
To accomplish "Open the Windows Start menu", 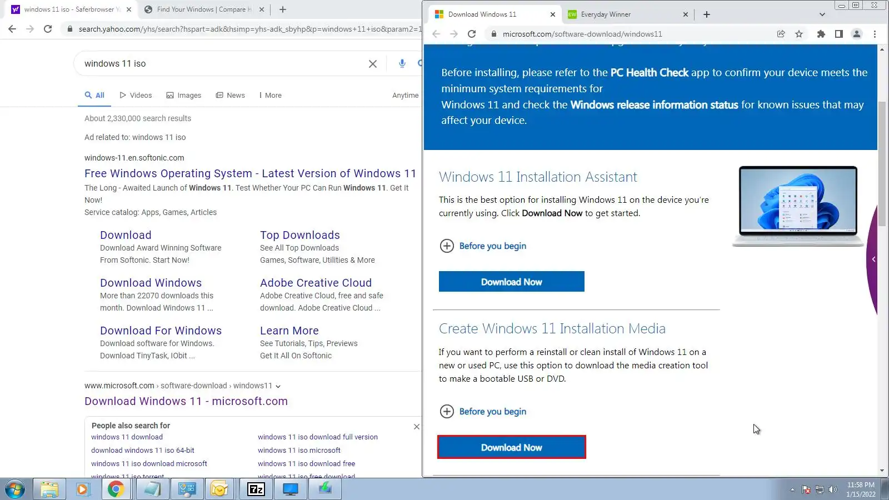I will coord(15,489).
